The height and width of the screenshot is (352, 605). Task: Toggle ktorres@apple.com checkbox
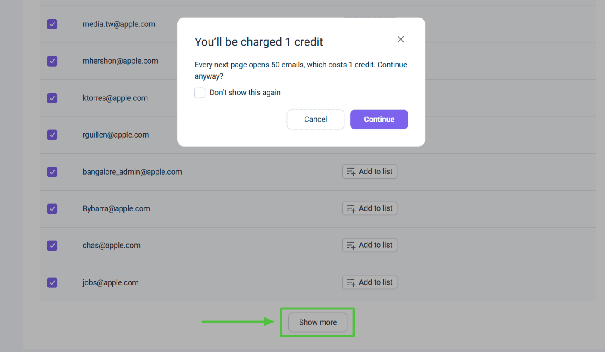[52, 98]
